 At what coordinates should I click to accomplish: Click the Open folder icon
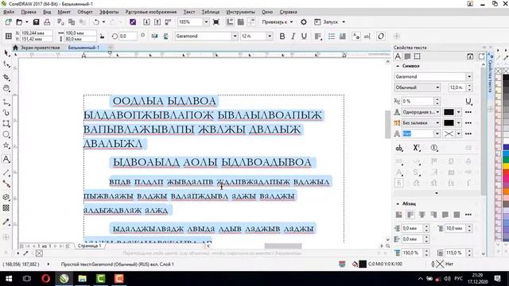click(x=19, y=22)
